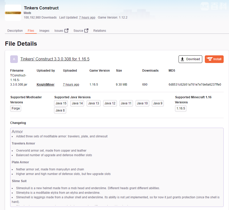Viewport: 229px width, 210px height.
Task: Click the Changelog label
Action: (18, 123)
